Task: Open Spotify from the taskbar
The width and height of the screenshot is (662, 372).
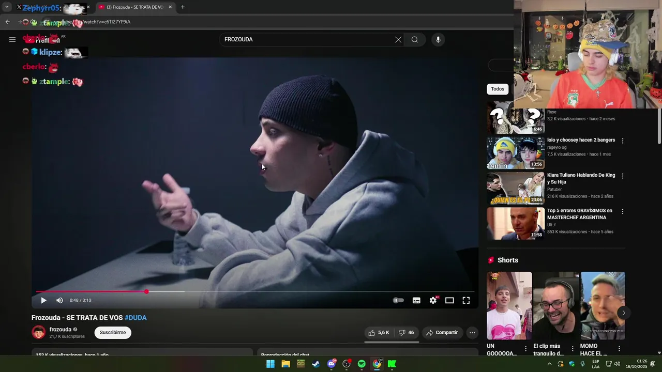Action: [362, 364]
